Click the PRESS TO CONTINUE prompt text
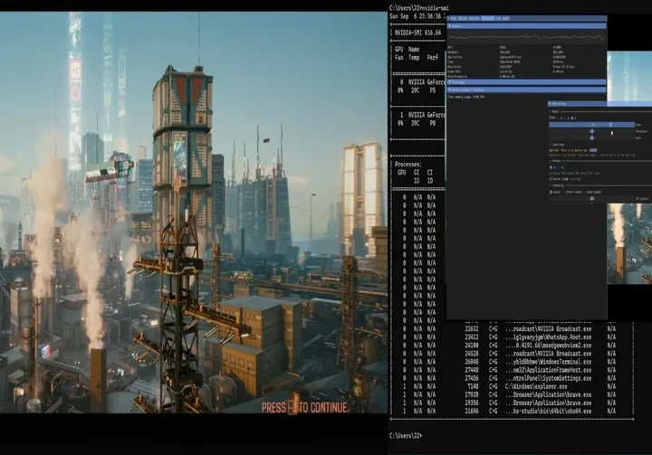 coord(305,408)
